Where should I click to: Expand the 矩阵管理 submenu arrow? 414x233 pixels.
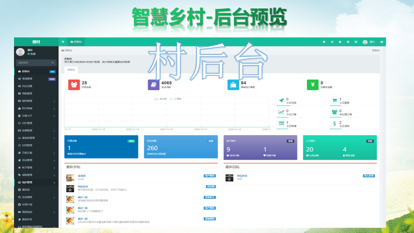(54, 101)
